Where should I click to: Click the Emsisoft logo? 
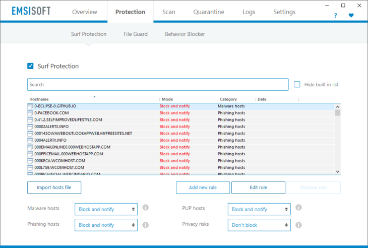[x=31, y=11]
